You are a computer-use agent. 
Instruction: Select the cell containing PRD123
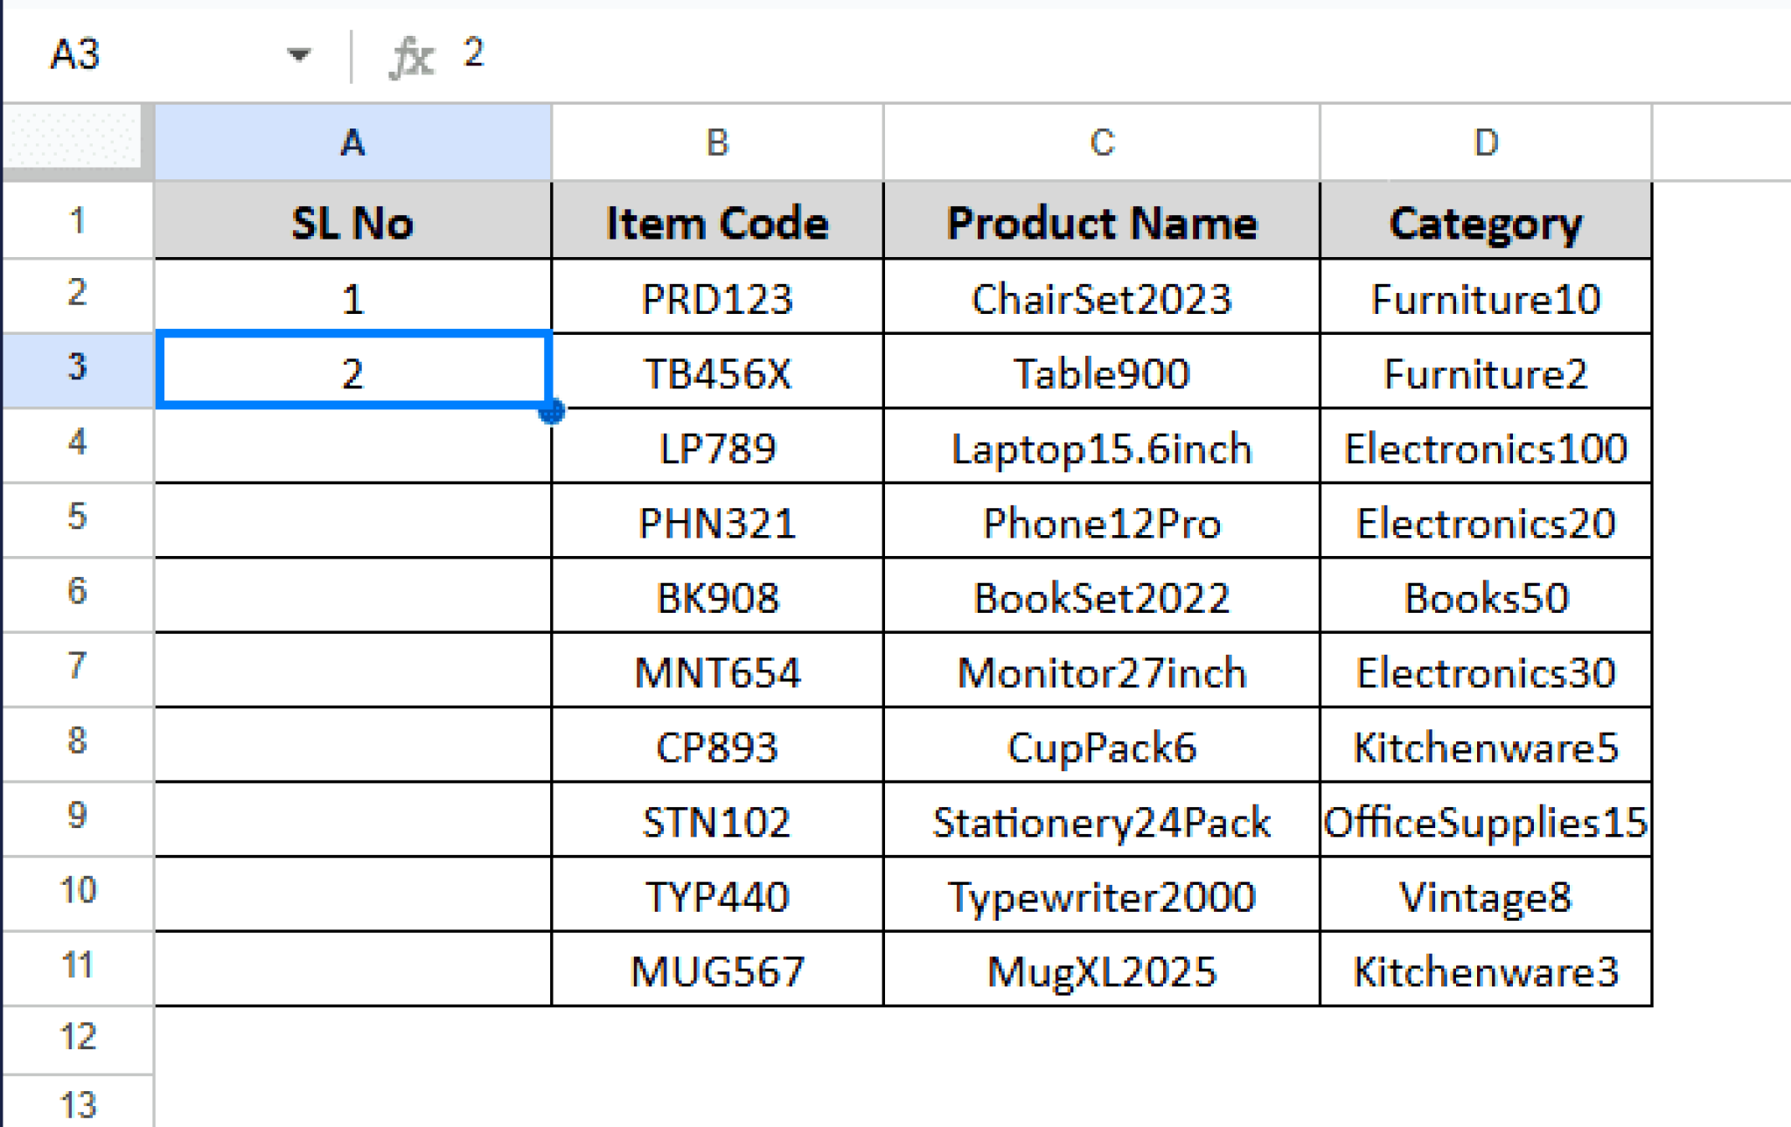[717, 297]
